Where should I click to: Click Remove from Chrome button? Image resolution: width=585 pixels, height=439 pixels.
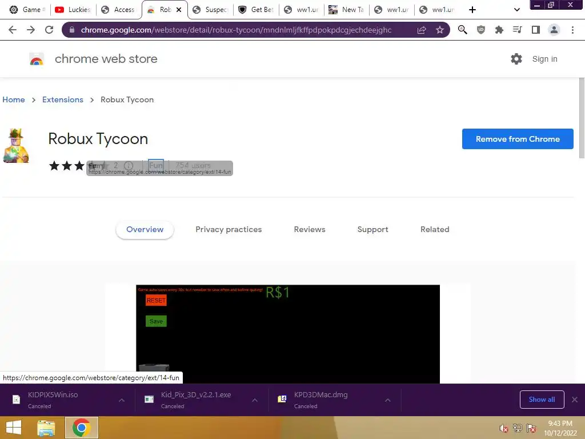point(518,139)
